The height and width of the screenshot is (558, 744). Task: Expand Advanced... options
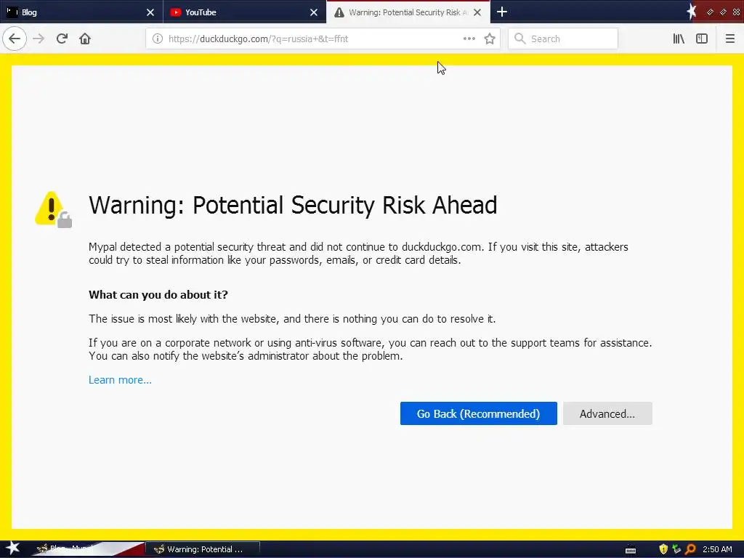(607, 413)
